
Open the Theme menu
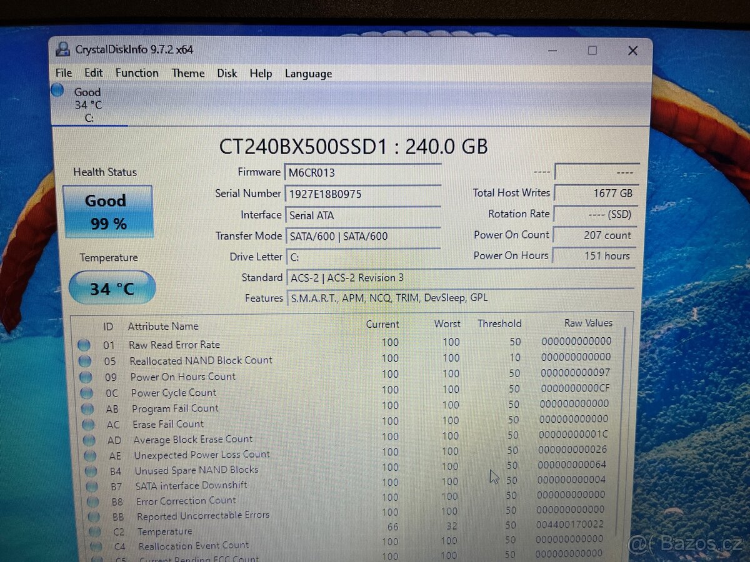[x=187, y=73]
